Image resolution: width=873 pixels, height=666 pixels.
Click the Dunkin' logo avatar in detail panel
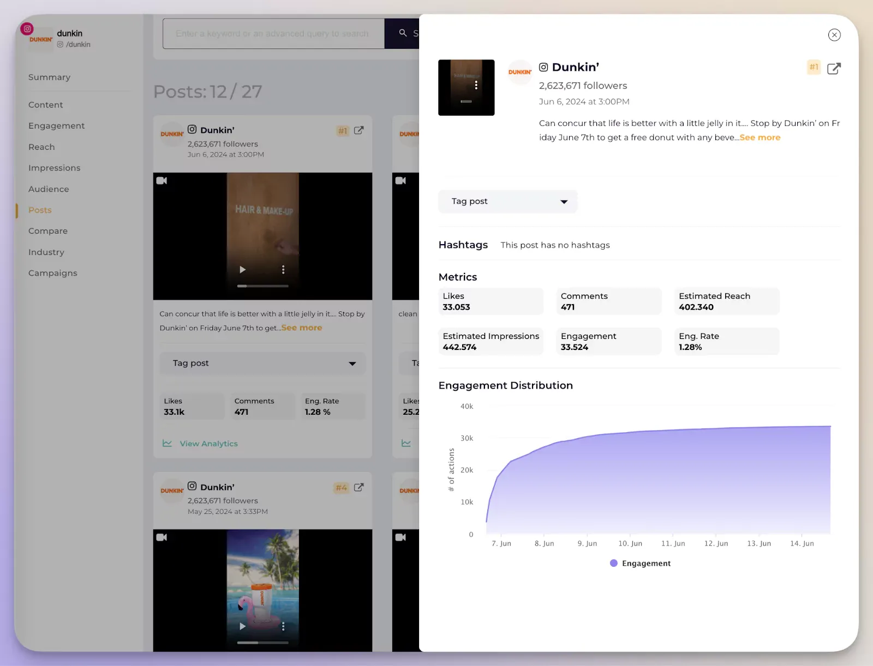point(519,72)
